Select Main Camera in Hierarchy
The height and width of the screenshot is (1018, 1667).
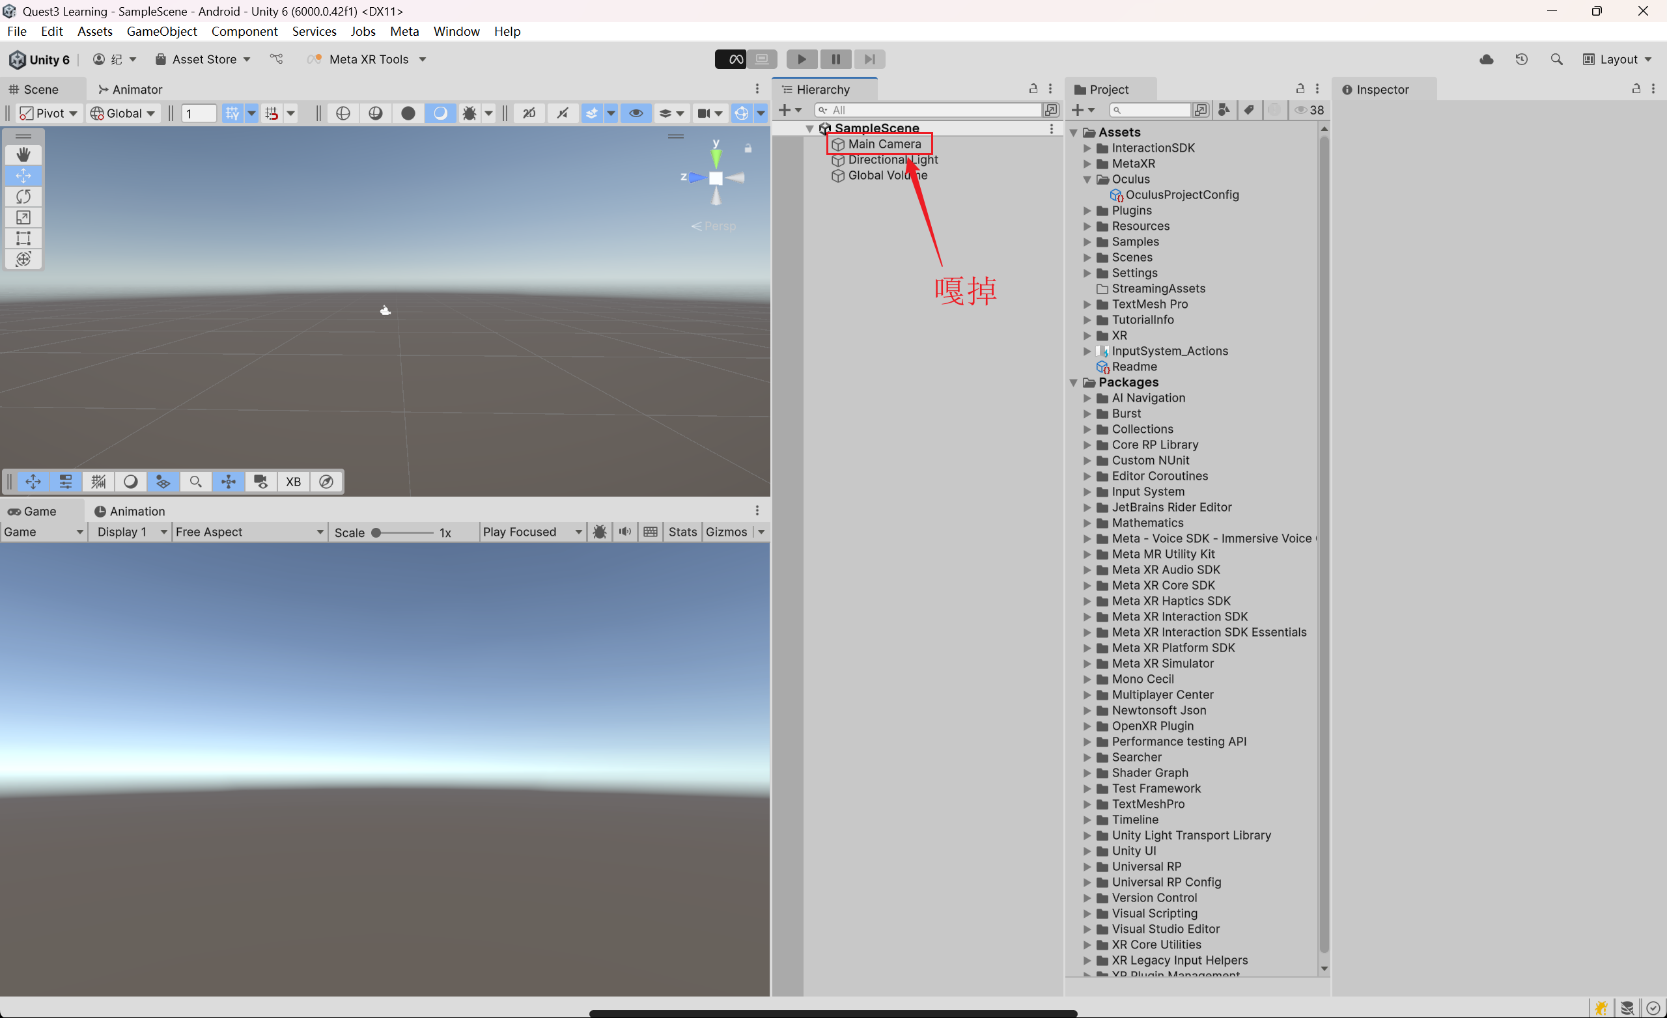884,144
